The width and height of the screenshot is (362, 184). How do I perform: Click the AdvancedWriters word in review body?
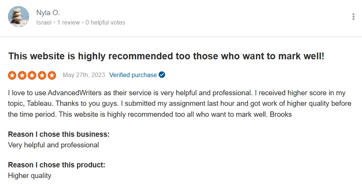pyautogui.click(x=75, y=93)
